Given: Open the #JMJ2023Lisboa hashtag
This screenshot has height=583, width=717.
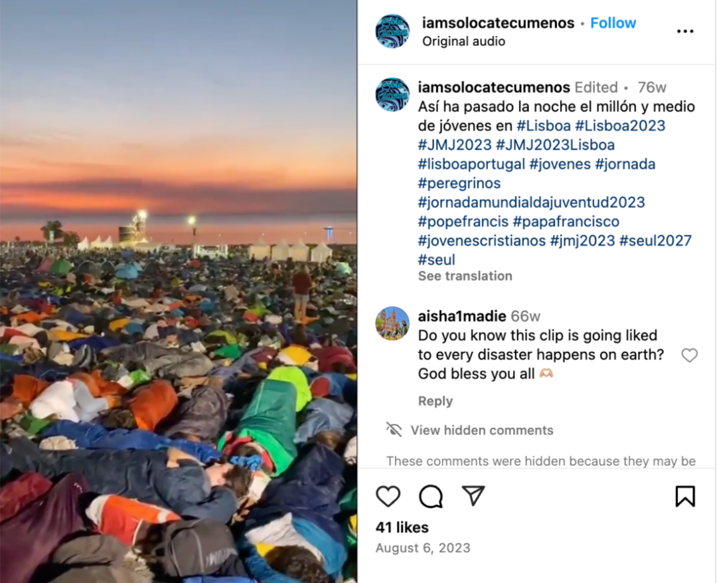Looking at the screenshot, I should (x=555, y=145).
